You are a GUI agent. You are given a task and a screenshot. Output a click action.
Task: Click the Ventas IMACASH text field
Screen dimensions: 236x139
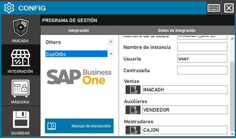point(184,90)
